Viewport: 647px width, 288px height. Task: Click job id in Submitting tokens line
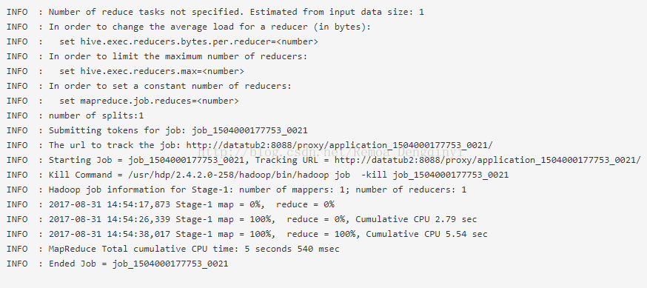coord(249,131)
